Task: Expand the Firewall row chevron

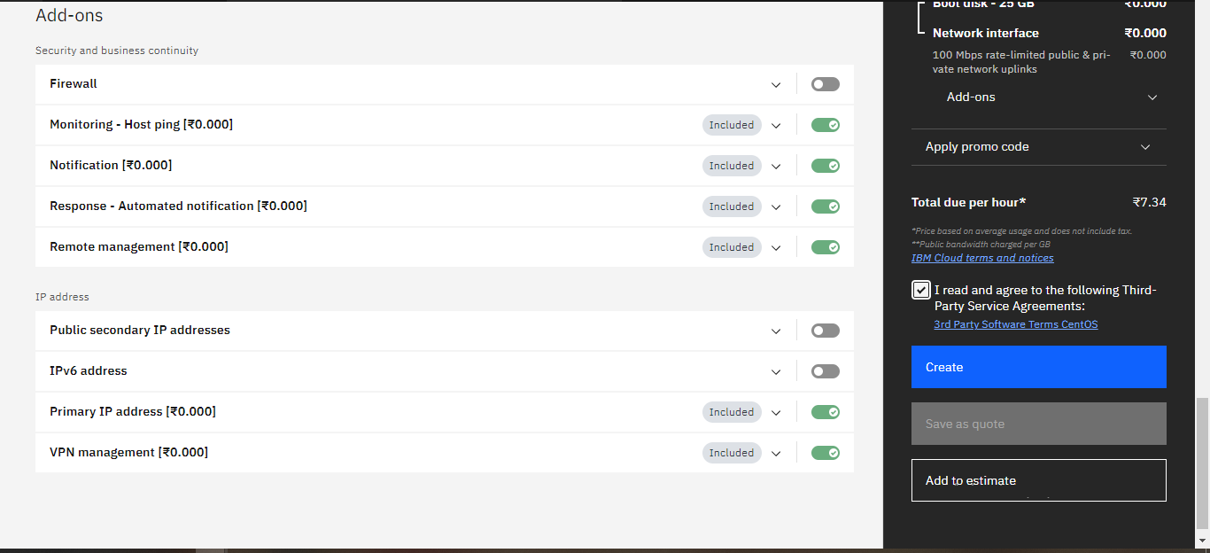Action: pos(776,85)
